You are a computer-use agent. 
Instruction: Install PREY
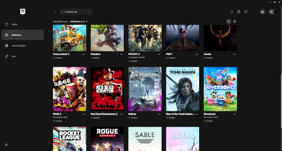(x=171, y=58)
